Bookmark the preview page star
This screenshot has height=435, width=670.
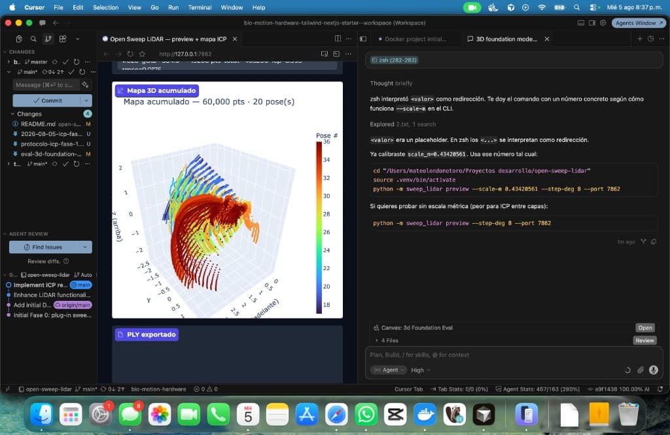[x=142, y=54]
